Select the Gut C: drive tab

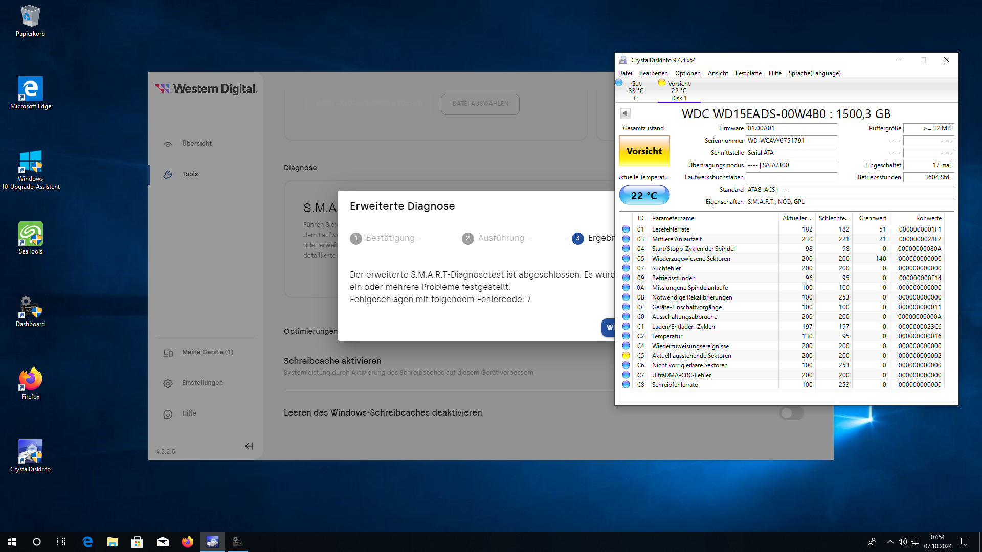636,90
